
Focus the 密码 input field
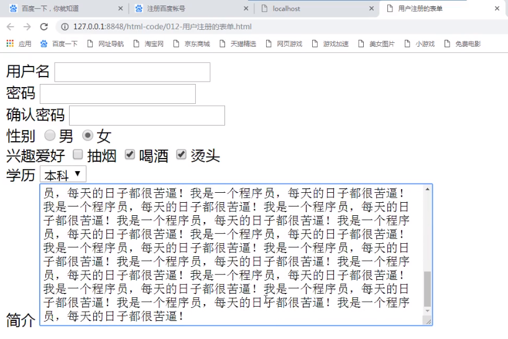pyautogui.click(x=118, y=94)
